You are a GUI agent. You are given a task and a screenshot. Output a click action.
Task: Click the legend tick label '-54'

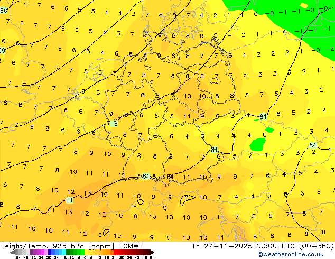pos(17,257)
